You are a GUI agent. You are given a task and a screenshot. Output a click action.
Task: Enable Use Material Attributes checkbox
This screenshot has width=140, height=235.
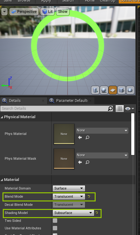55,228
